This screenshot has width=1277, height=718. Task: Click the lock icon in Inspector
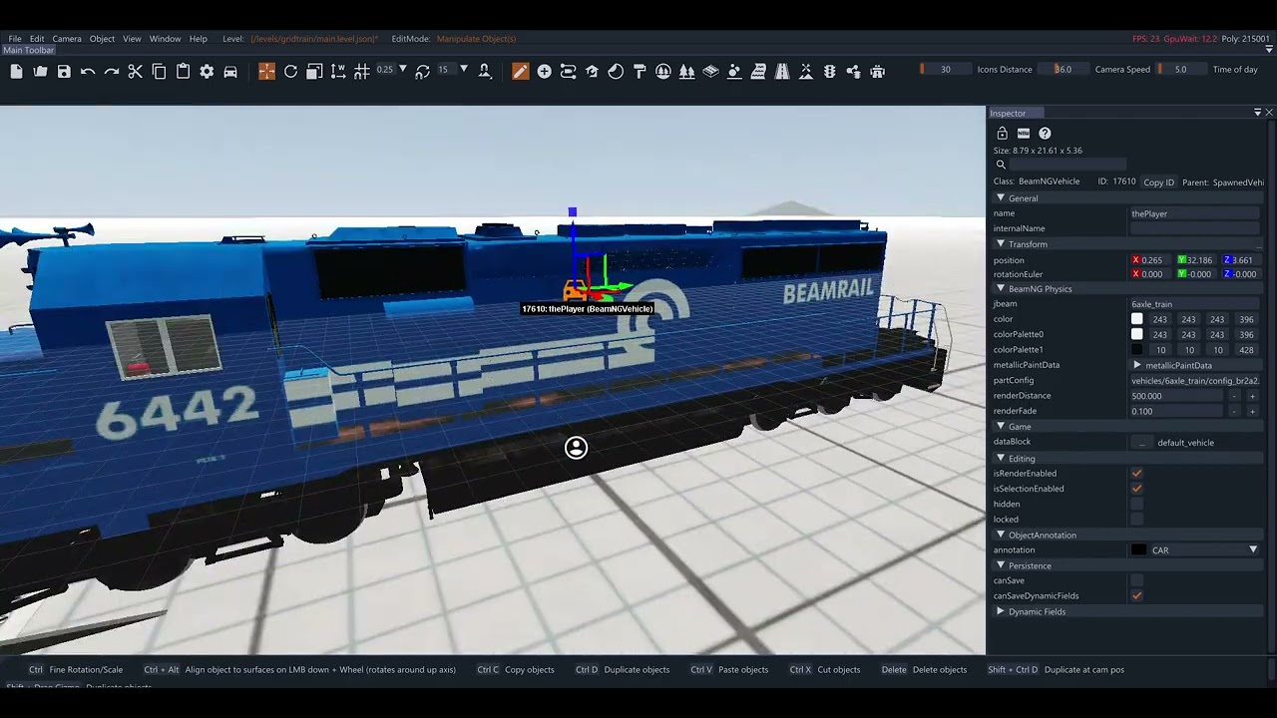point(1002,133)
